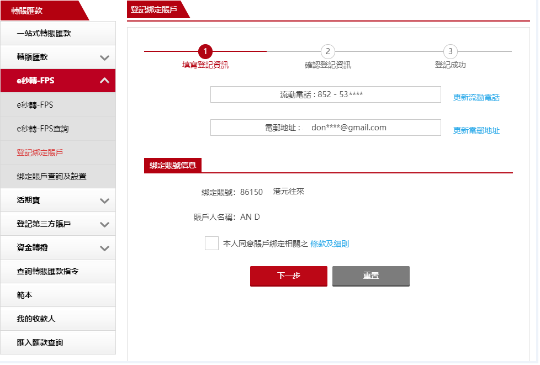Click the 流動電話 field box
The image size is (540, 365).
325,94
